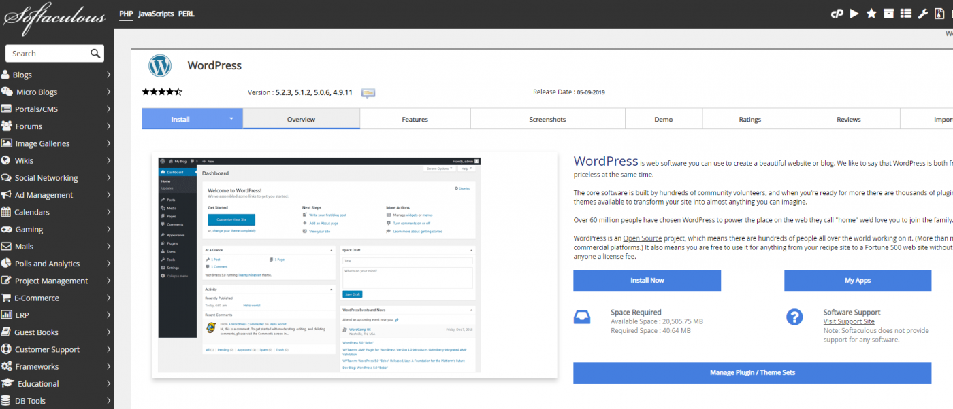
Task: Click the Forums people icon
Action: tap(7, 126)
